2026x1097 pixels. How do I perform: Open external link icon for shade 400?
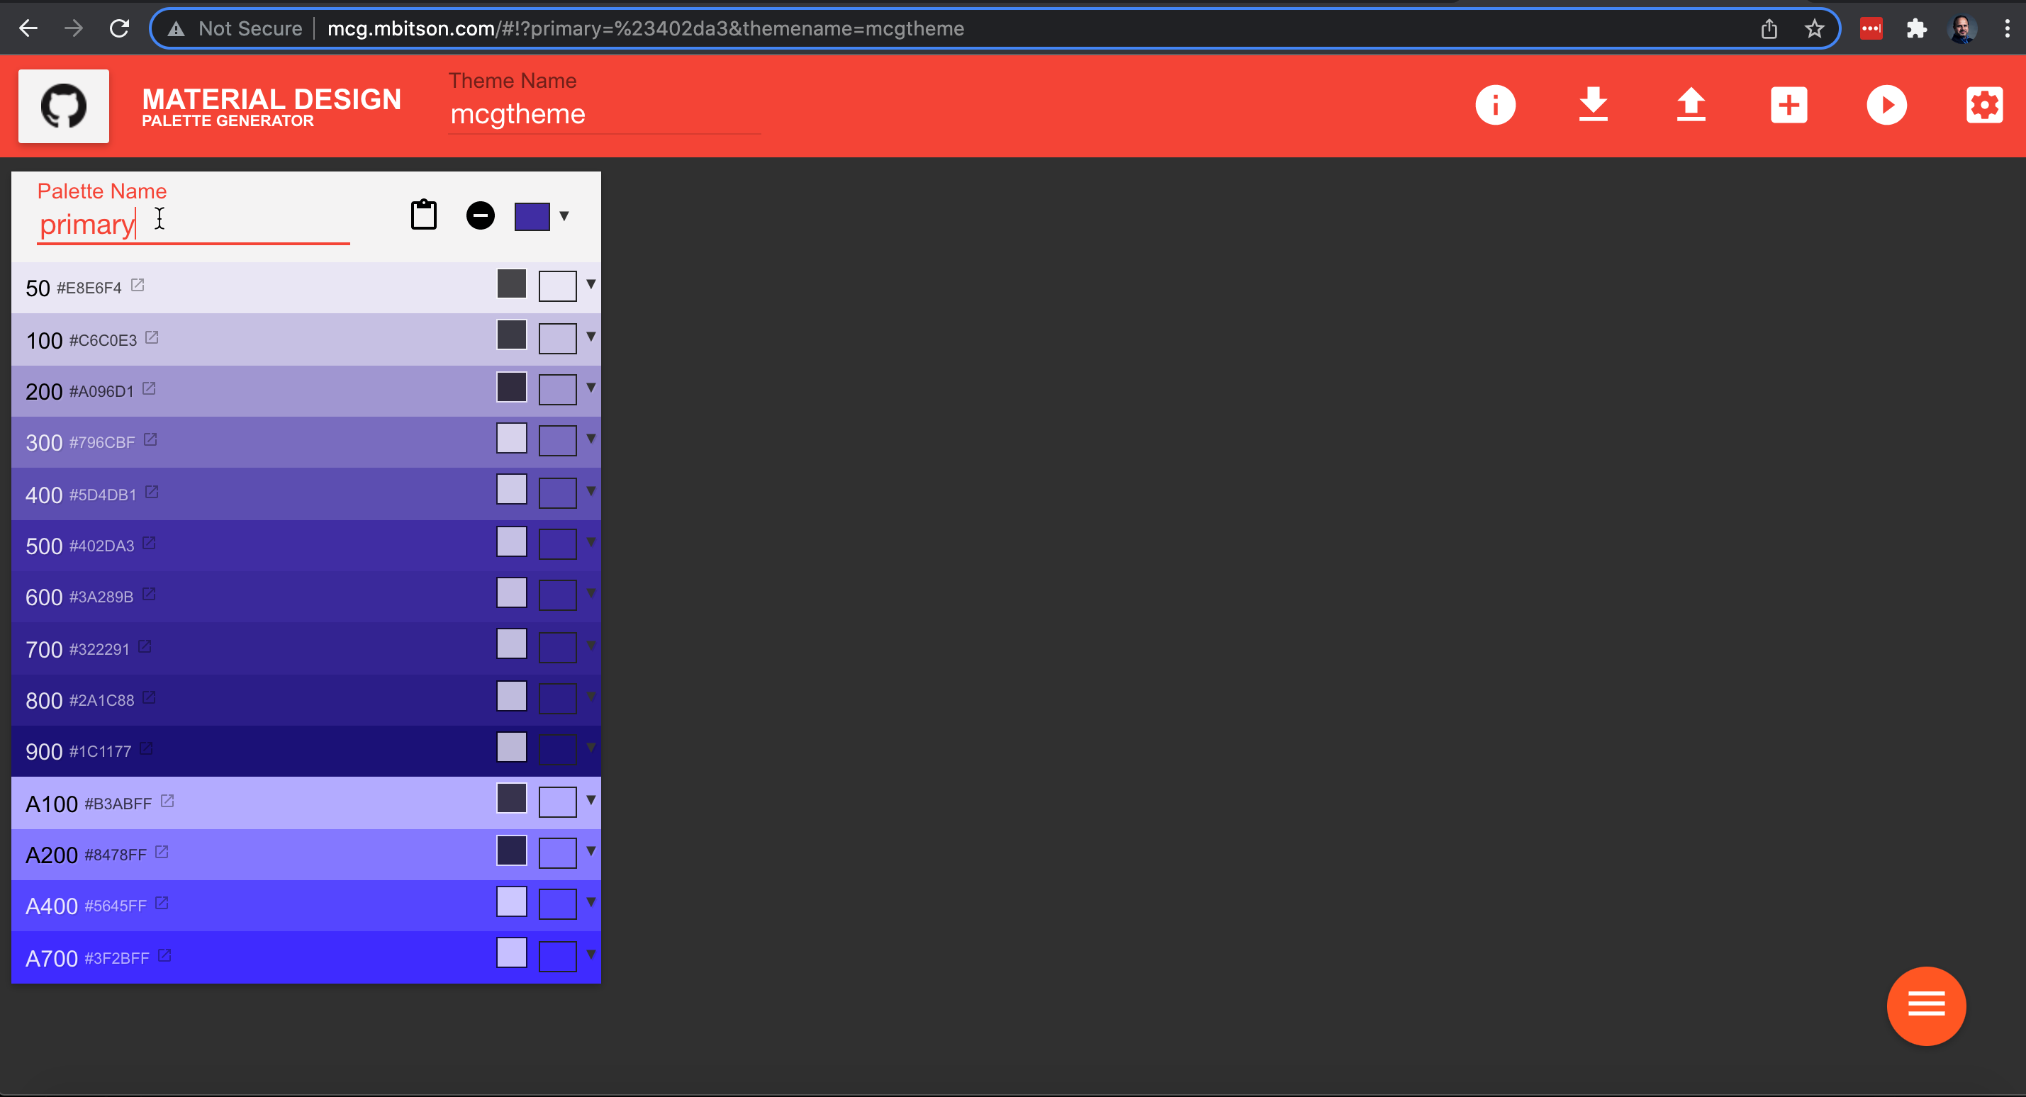[152, 492]
